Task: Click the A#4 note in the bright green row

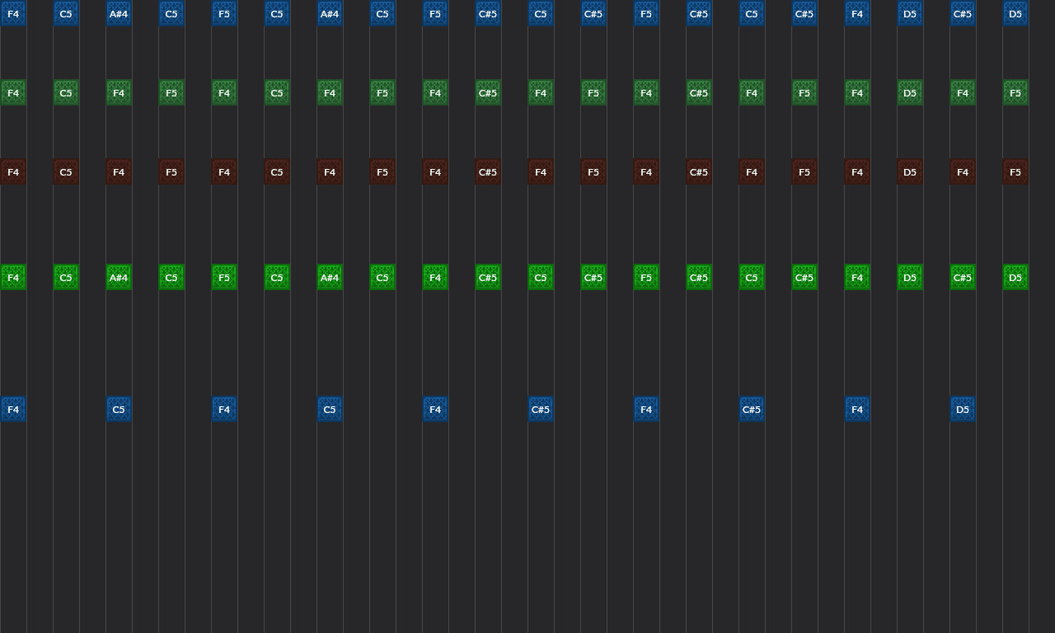Action: pyautogui.click(x=119, y=277)
